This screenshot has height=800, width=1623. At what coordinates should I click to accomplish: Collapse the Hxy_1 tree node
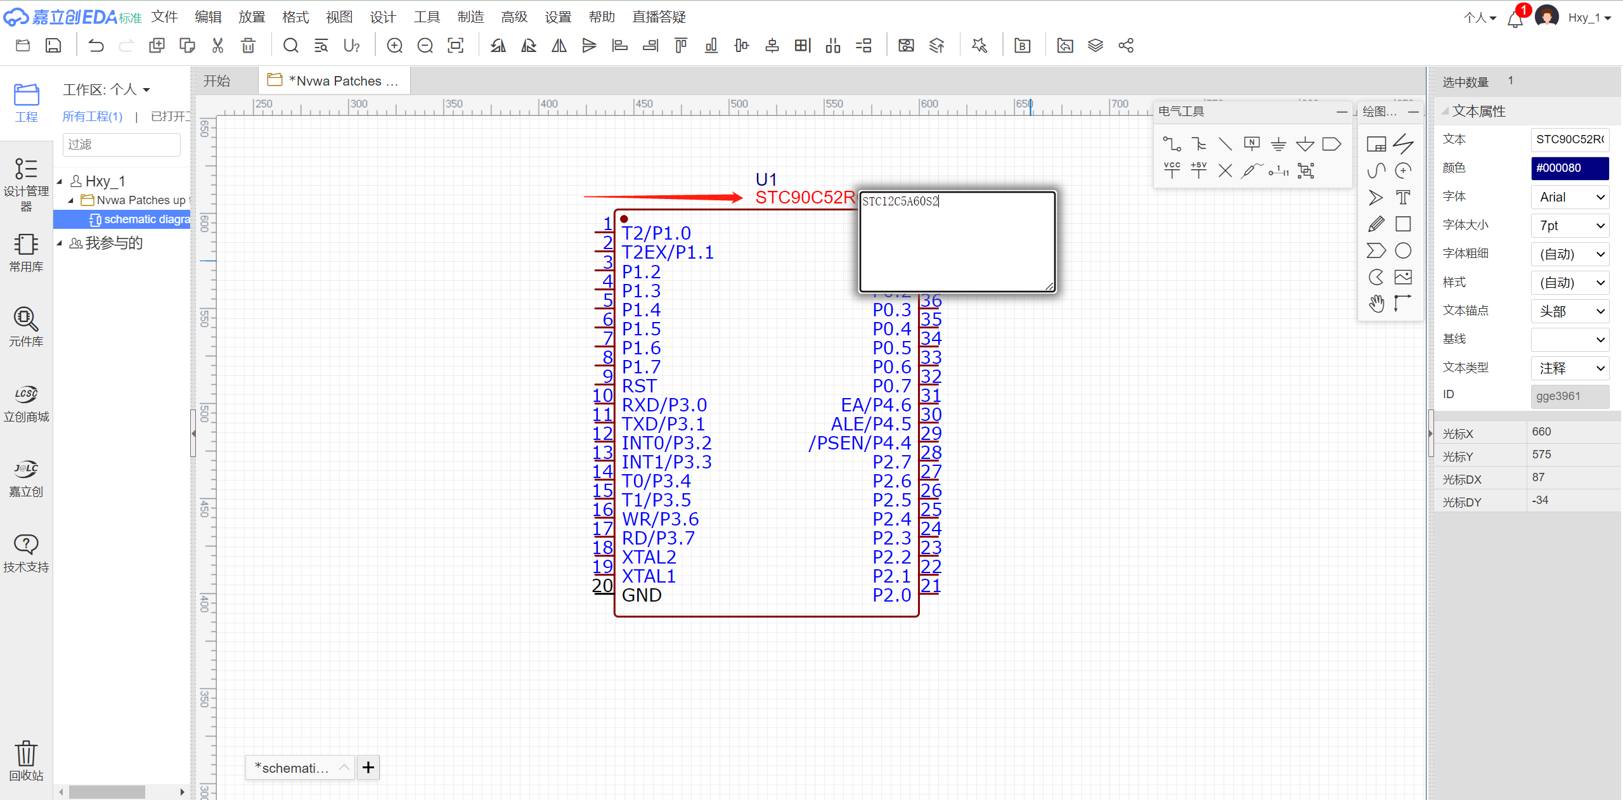coord(60,181)
